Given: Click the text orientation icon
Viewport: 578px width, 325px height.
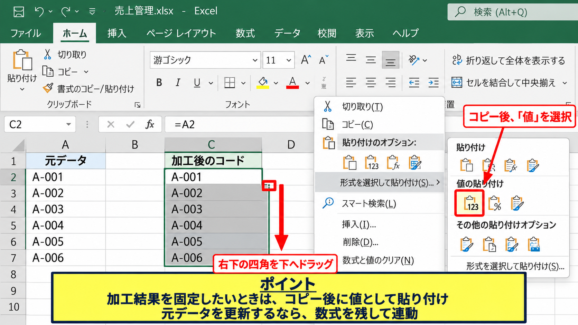Looking at the screenshot, I should point(414,60).
